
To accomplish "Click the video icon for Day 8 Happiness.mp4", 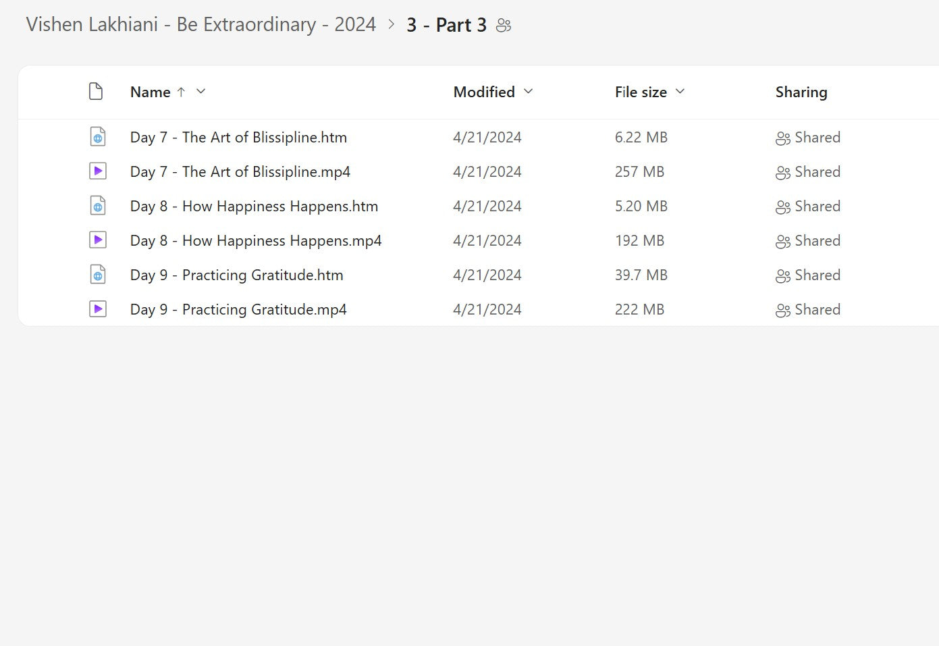I will 98,240.
